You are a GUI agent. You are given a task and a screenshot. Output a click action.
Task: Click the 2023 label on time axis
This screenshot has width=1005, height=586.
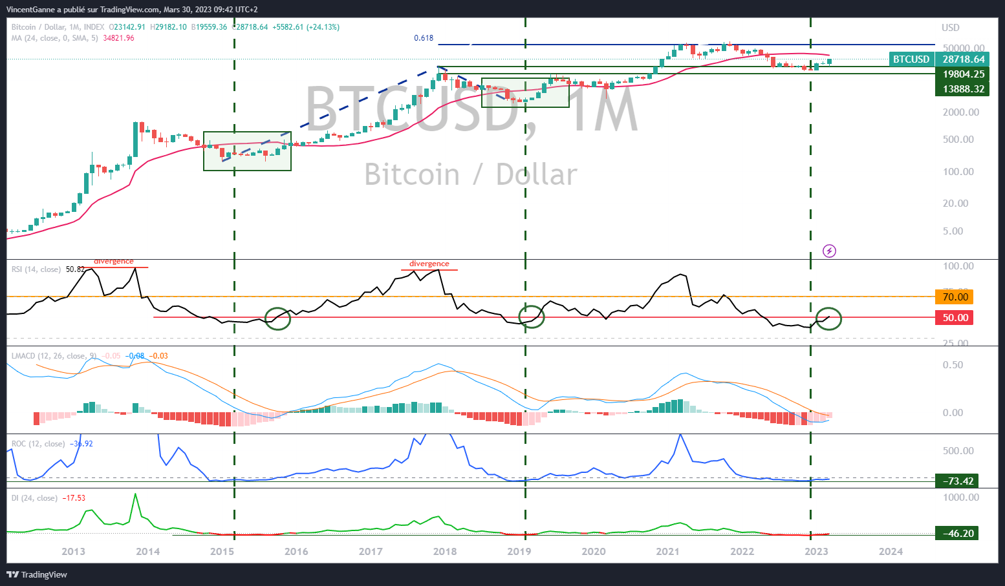816,551
